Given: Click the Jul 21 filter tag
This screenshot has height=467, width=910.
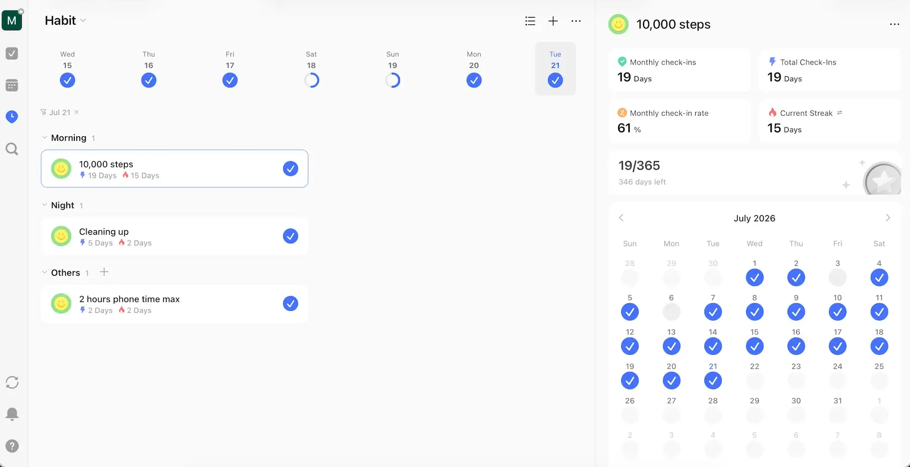Looking at the screenshot, I should click(59, 112).
